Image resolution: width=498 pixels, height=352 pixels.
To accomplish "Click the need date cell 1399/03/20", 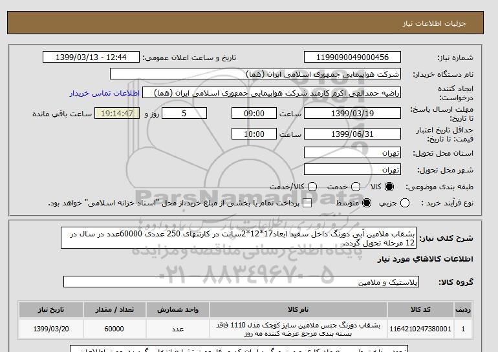I will [51, 329].
